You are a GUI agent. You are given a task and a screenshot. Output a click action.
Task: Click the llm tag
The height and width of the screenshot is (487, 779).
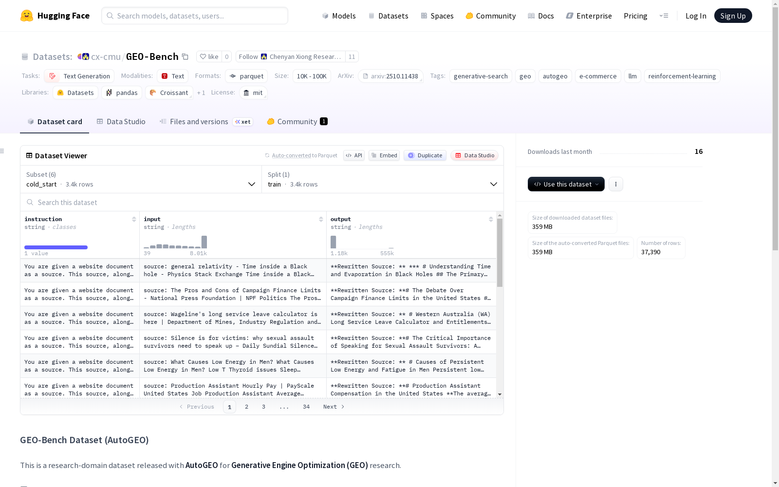[632, 76]
